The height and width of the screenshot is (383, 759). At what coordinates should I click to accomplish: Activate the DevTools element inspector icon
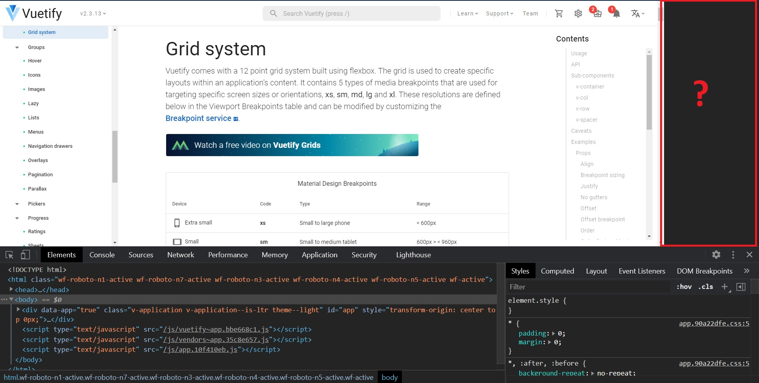pos(9,255)
